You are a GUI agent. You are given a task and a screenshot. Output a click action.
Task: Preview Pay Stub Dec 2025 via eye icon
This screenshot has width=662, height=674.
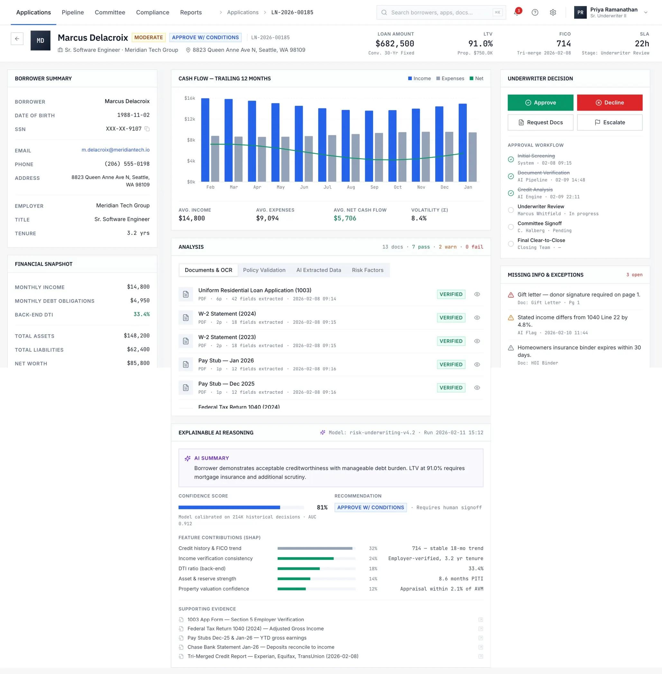coord(477,387)
